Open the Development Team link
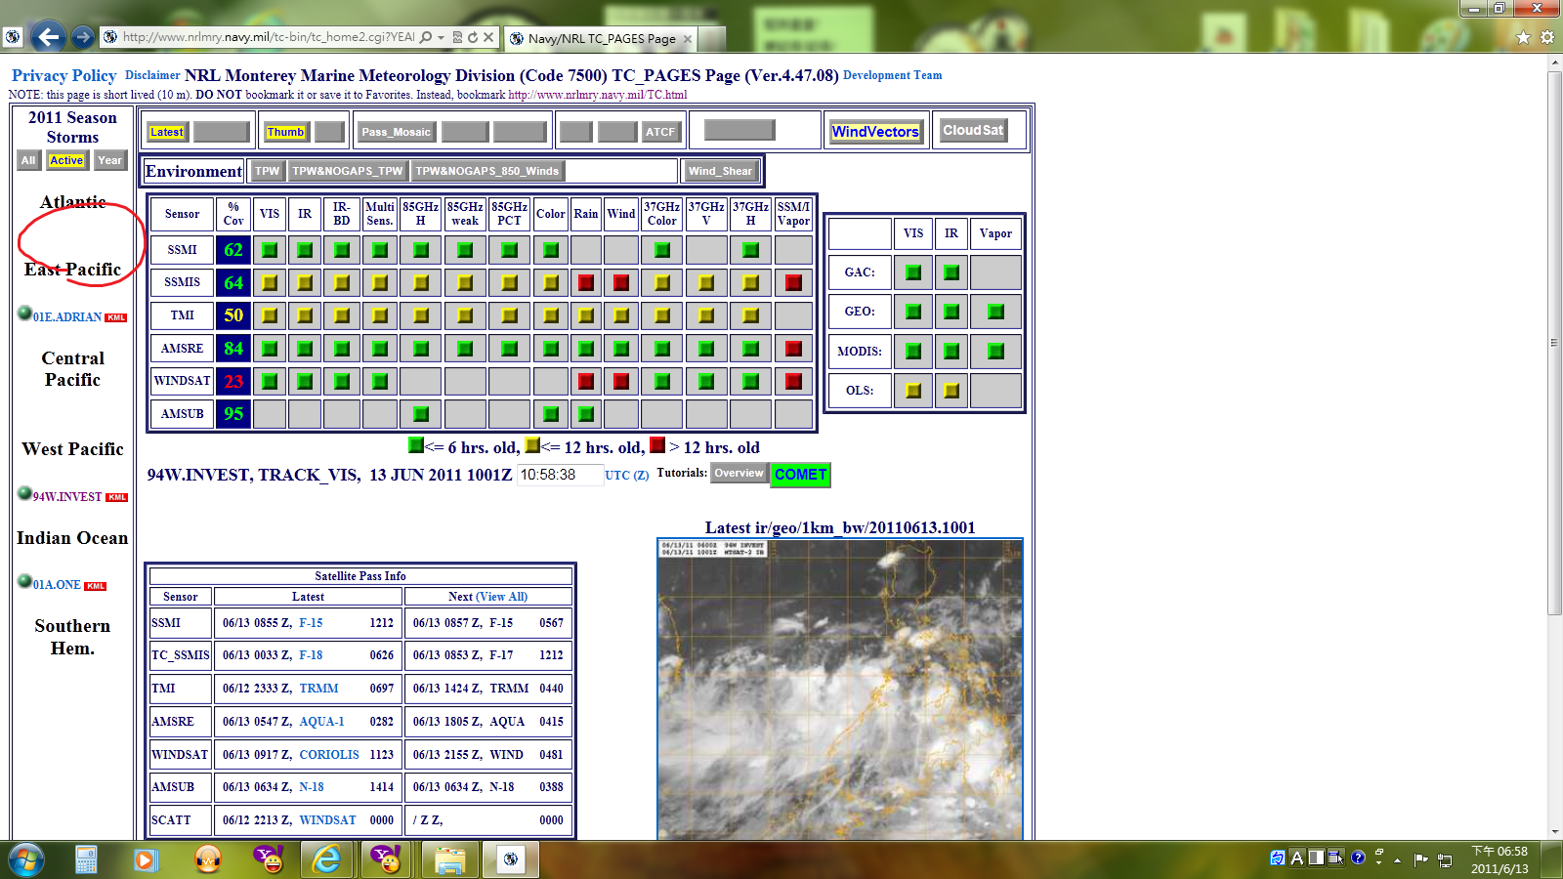The height and width of the screenshot is (879, 1563). pyautogui.click(x=892, y=75)
